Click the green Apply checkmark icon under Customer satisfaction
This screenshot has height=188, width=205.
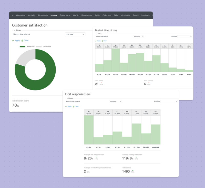pyautogui.click(x=13, y=41)
